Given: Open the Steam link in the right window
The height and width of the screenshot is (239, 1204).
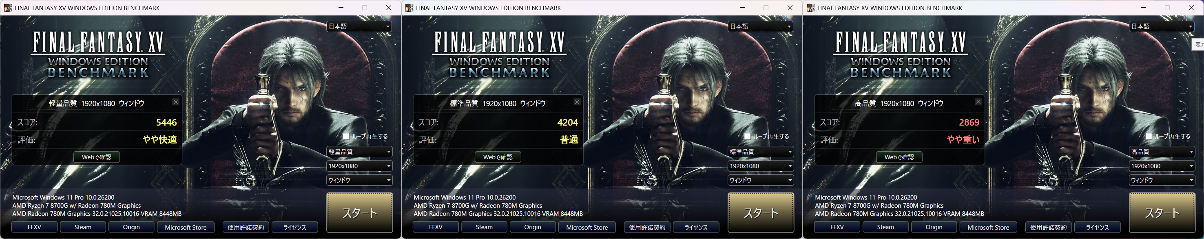Looking at the screenshot, I should pos(885,227).
